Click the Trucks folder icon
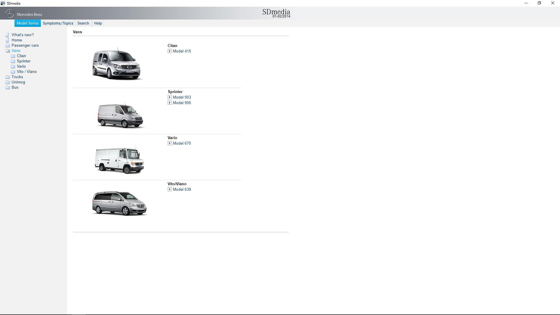The width and height of the screenshot is (560, 315). 8,77
